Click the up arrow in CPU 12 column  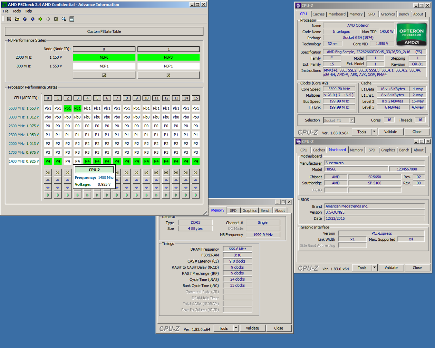pyautogui.click(x=166, y=180)
